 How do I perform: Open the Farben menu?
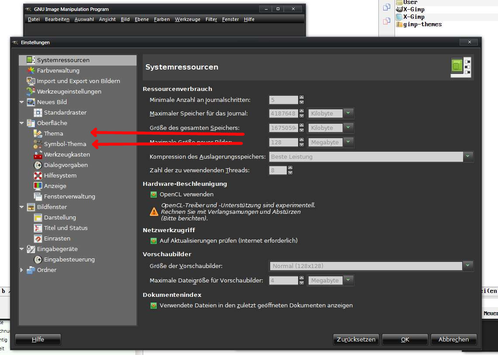[162, 19]
